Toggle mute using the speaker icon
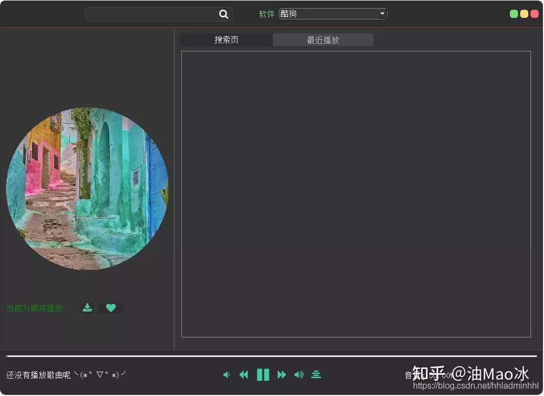Viewport: 544px width, 396px height. tap(227, 374)
